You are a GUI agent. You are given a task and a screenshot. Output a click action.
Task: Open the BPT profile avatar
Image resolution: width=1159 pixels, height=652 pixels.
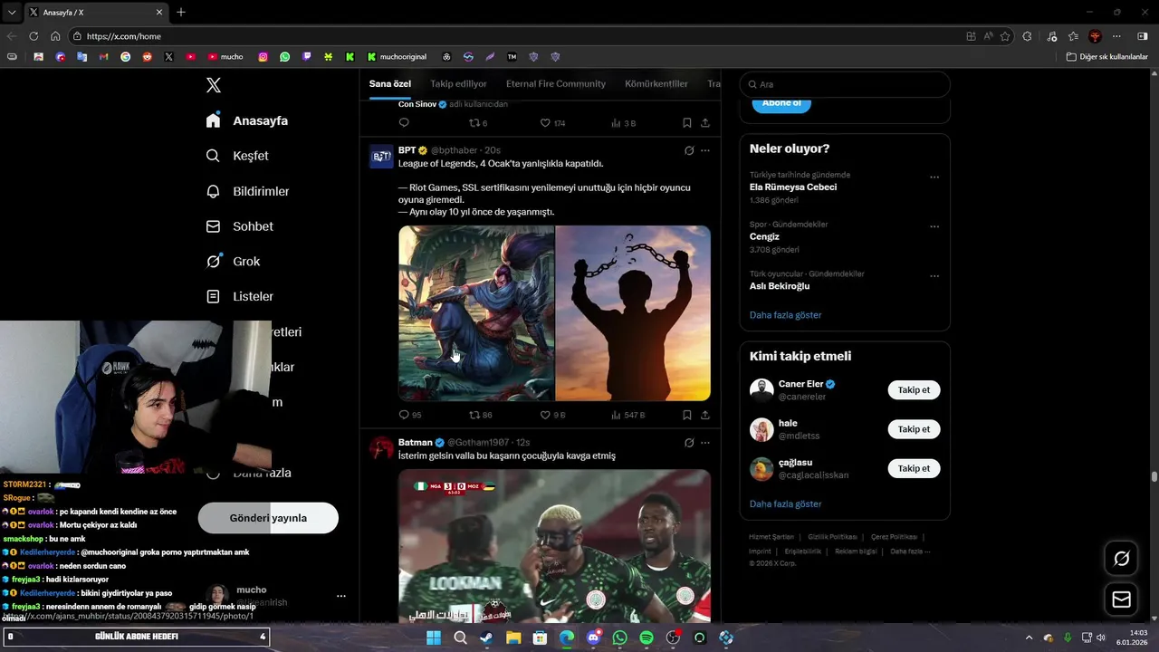[x=381, y=157]
